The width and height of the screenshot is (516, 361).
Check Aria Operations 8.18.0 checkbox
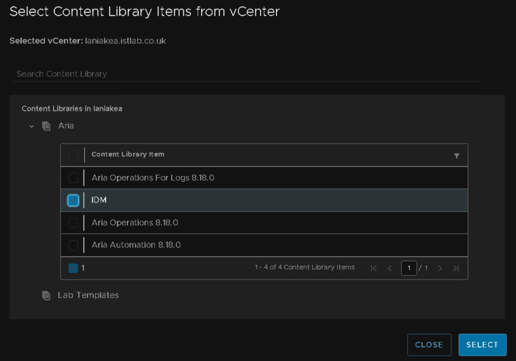coord(73,223)
